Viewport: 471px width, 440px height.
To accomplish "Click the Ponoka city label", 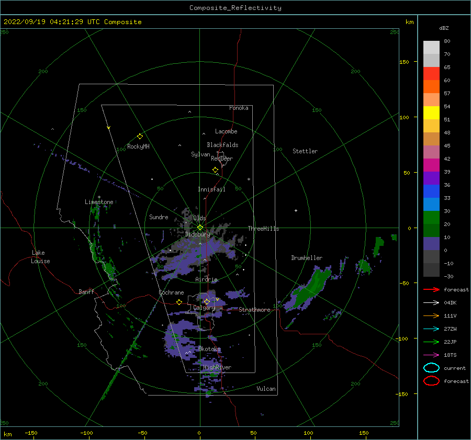I will click(x=239, y=108).
